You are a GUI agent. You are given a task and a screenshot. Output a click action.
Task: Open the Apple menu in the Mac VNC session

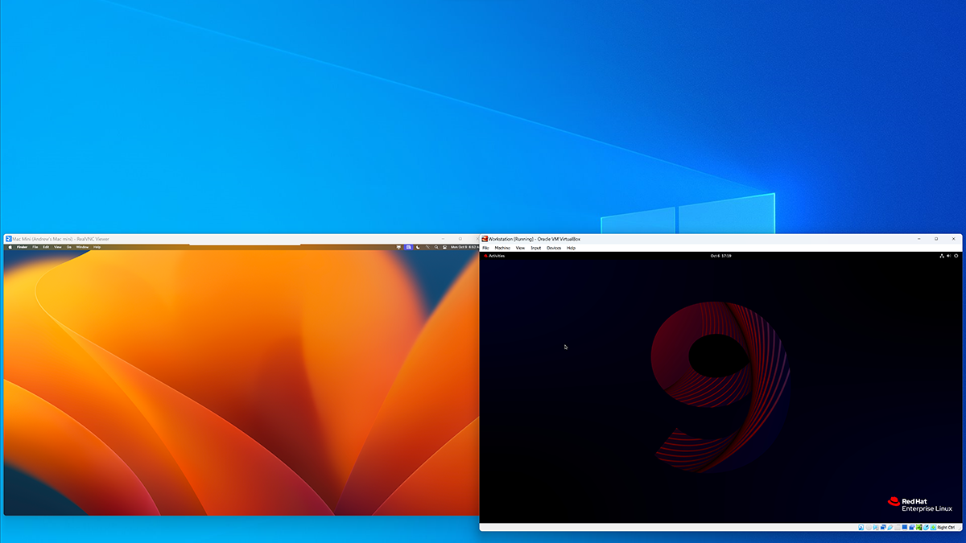(10, 247)
